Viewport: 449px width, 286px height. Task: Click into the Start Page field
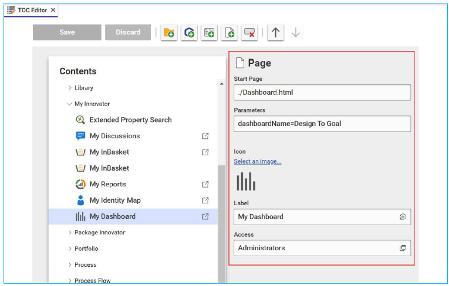[x=322, y=93]
